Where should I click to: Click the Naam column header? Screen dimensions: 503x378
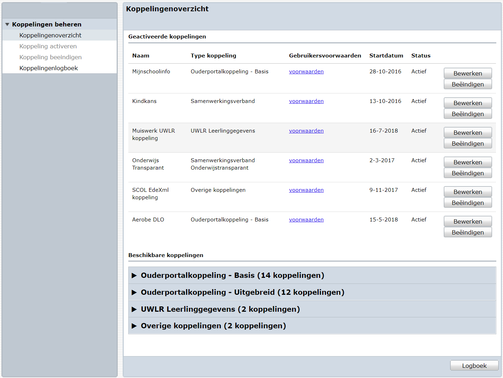tap(141, 56)
